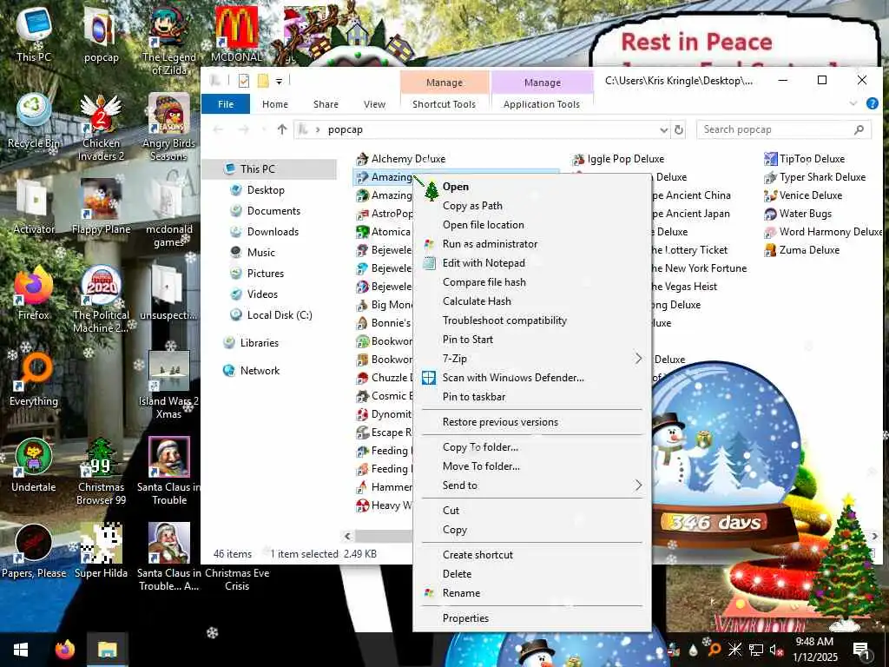This screenshot has width=889, height=667.
Task: Open the File ribbon tab
Action: click(x=226, y=104)
